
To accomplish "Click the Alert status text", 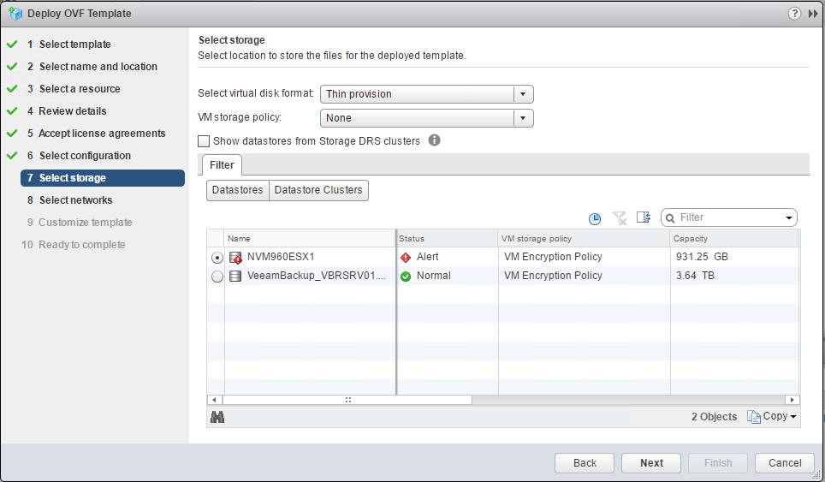I will tap(428, 257).
